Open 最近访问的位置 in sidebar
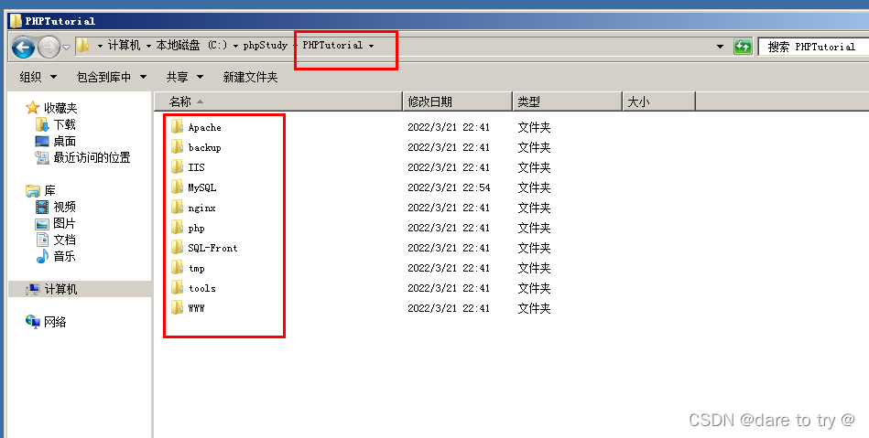 (82, 157)
